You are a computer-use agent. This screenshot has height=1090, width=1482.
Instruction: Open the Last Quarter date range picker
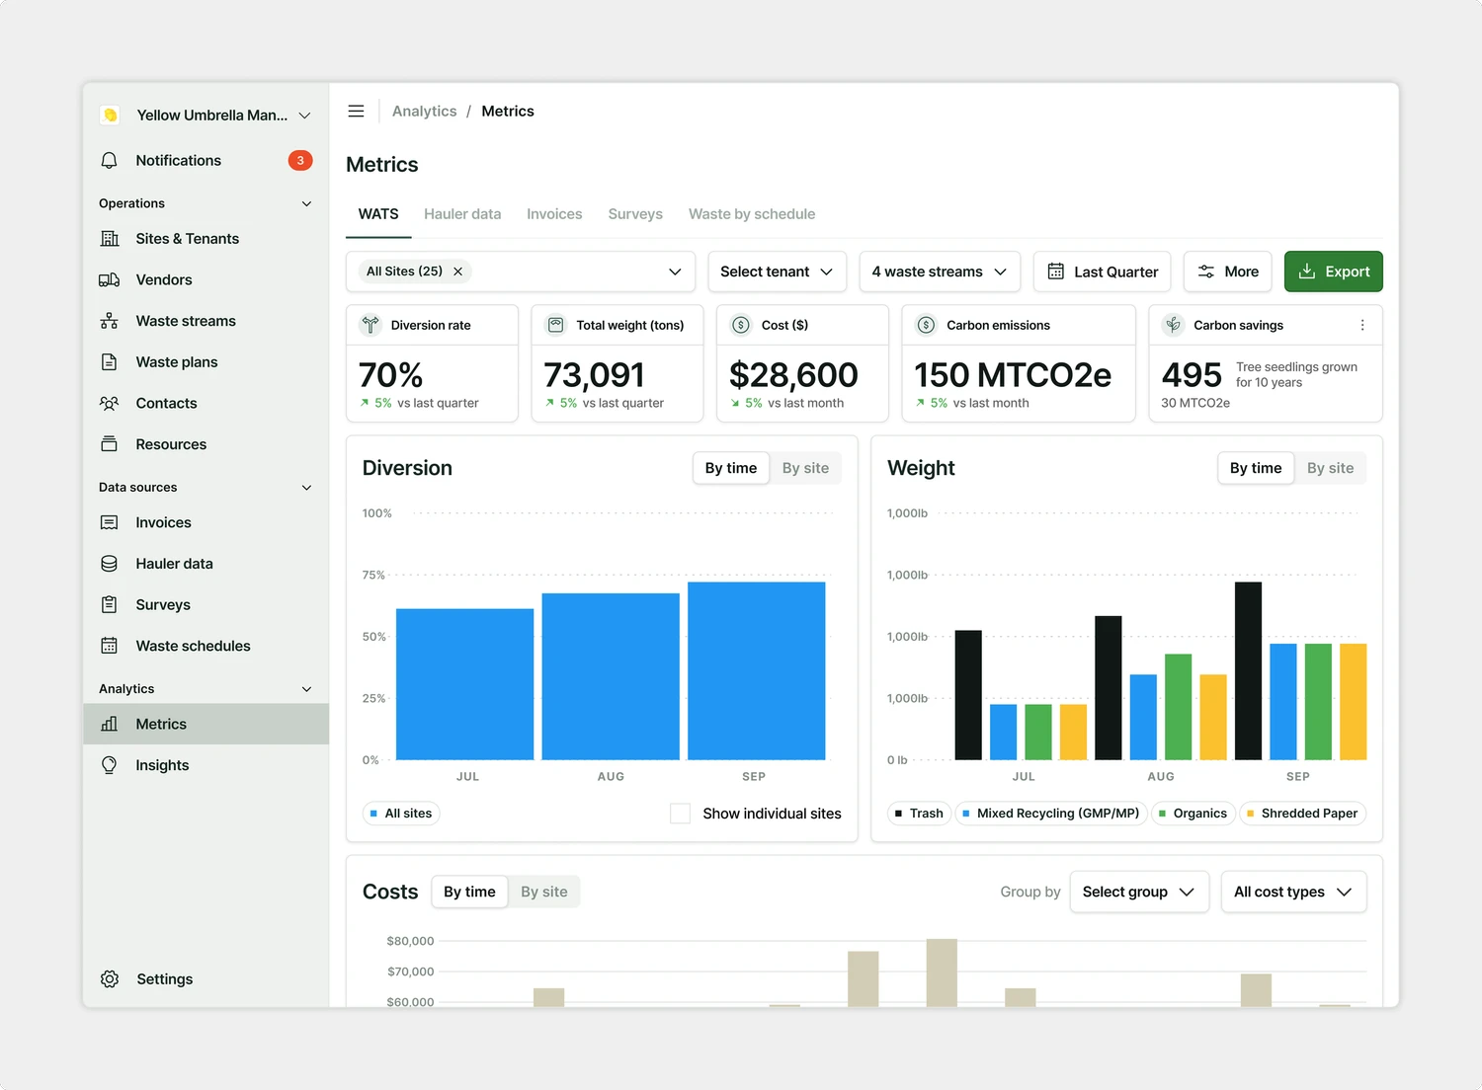(1103, 272)
